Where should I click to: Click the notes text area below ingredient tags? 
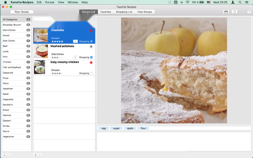tap(174, 142)
